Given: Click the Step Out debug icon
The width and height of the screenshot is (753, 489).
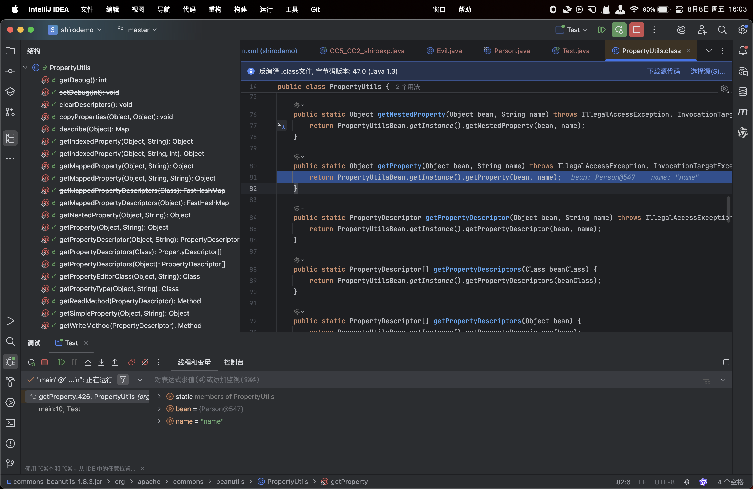Looking at the screenshot, I should pyautogui.click(x=114, y=362).
